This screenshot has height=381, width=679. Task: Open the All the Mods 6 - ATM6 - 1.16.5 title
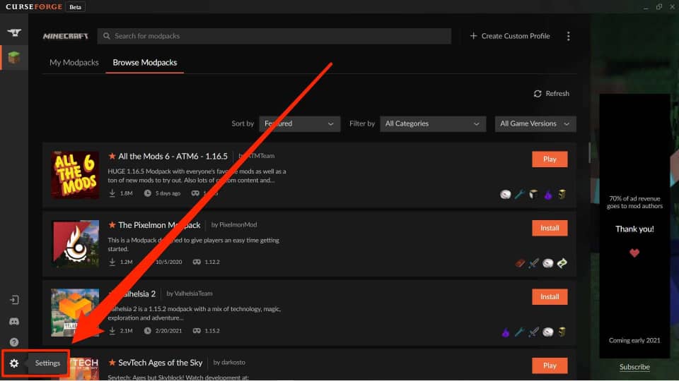(173, 156)
